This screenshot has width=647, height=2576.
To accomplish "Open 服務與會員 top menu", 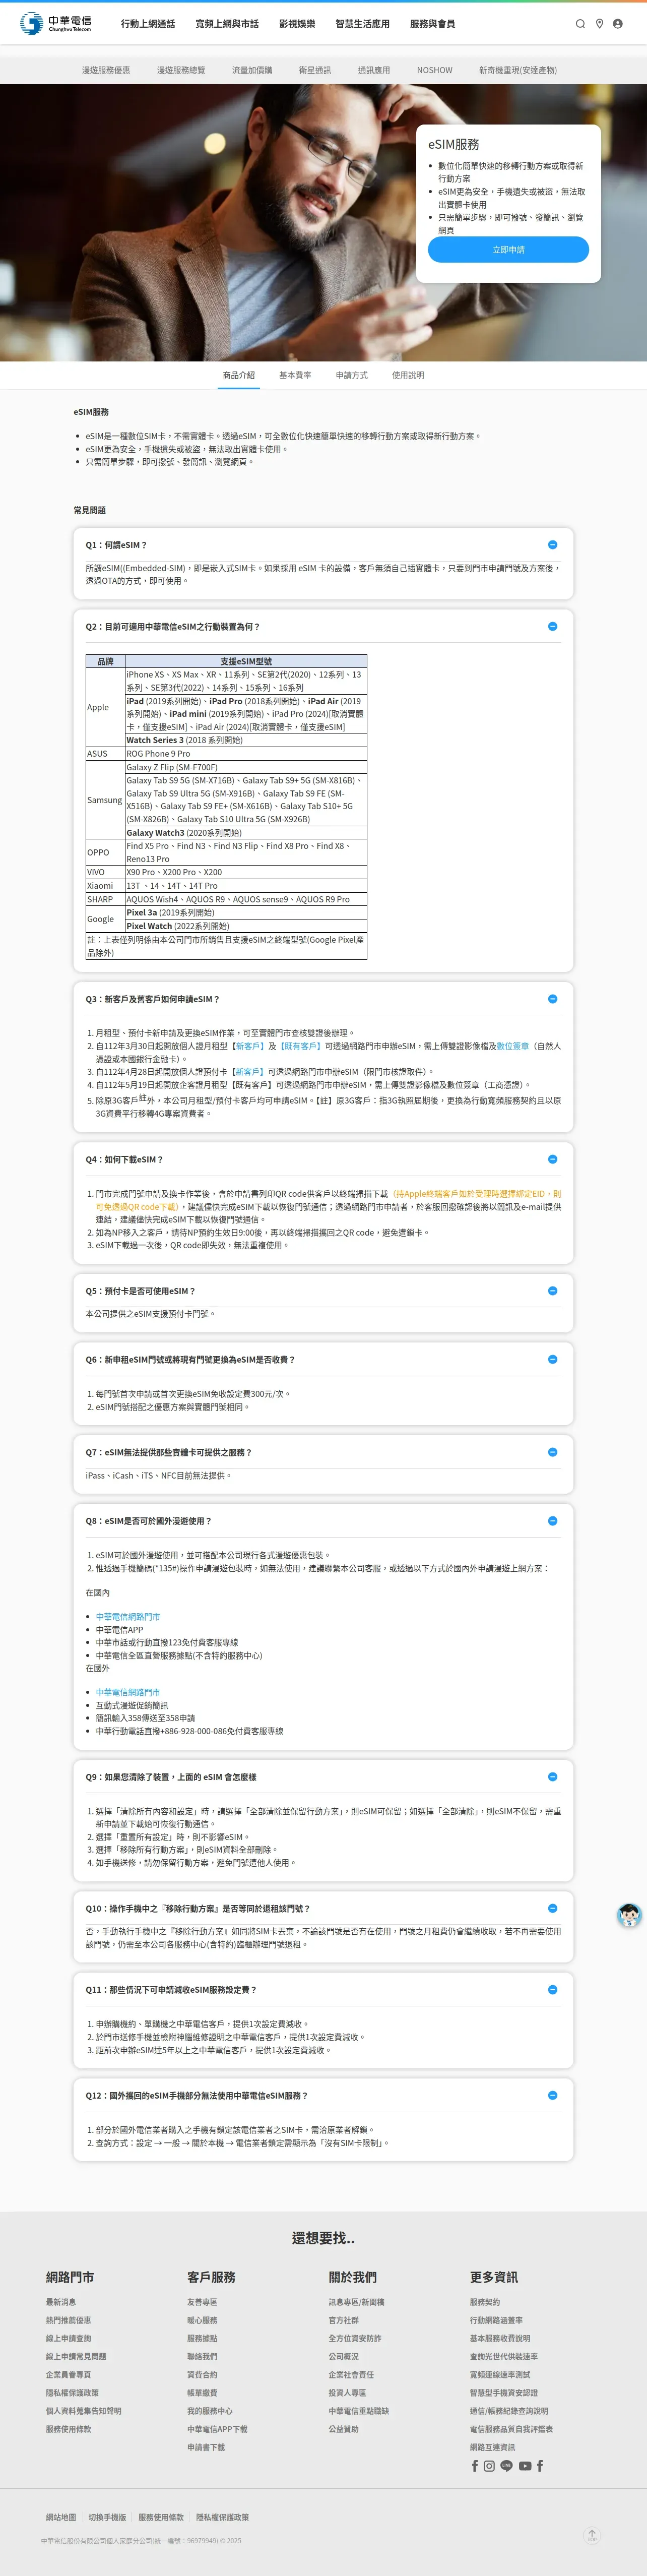I will (x=432, y=24).
